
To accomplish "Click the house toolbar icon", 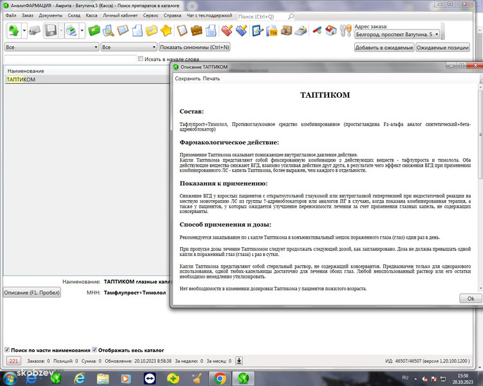I will pos(331,30).
